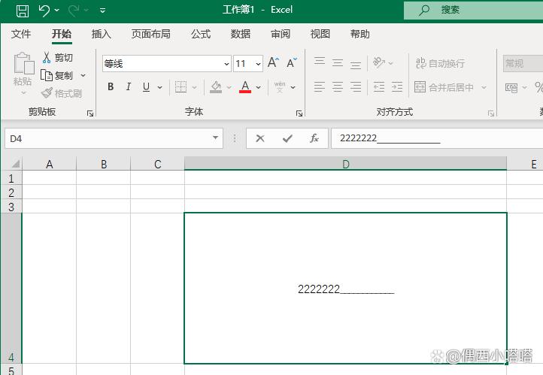Click the 格式刷 format painter button

[x=62, y=93]
